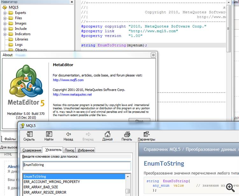Click the Libraries folder icon

[x=11, y=39]
